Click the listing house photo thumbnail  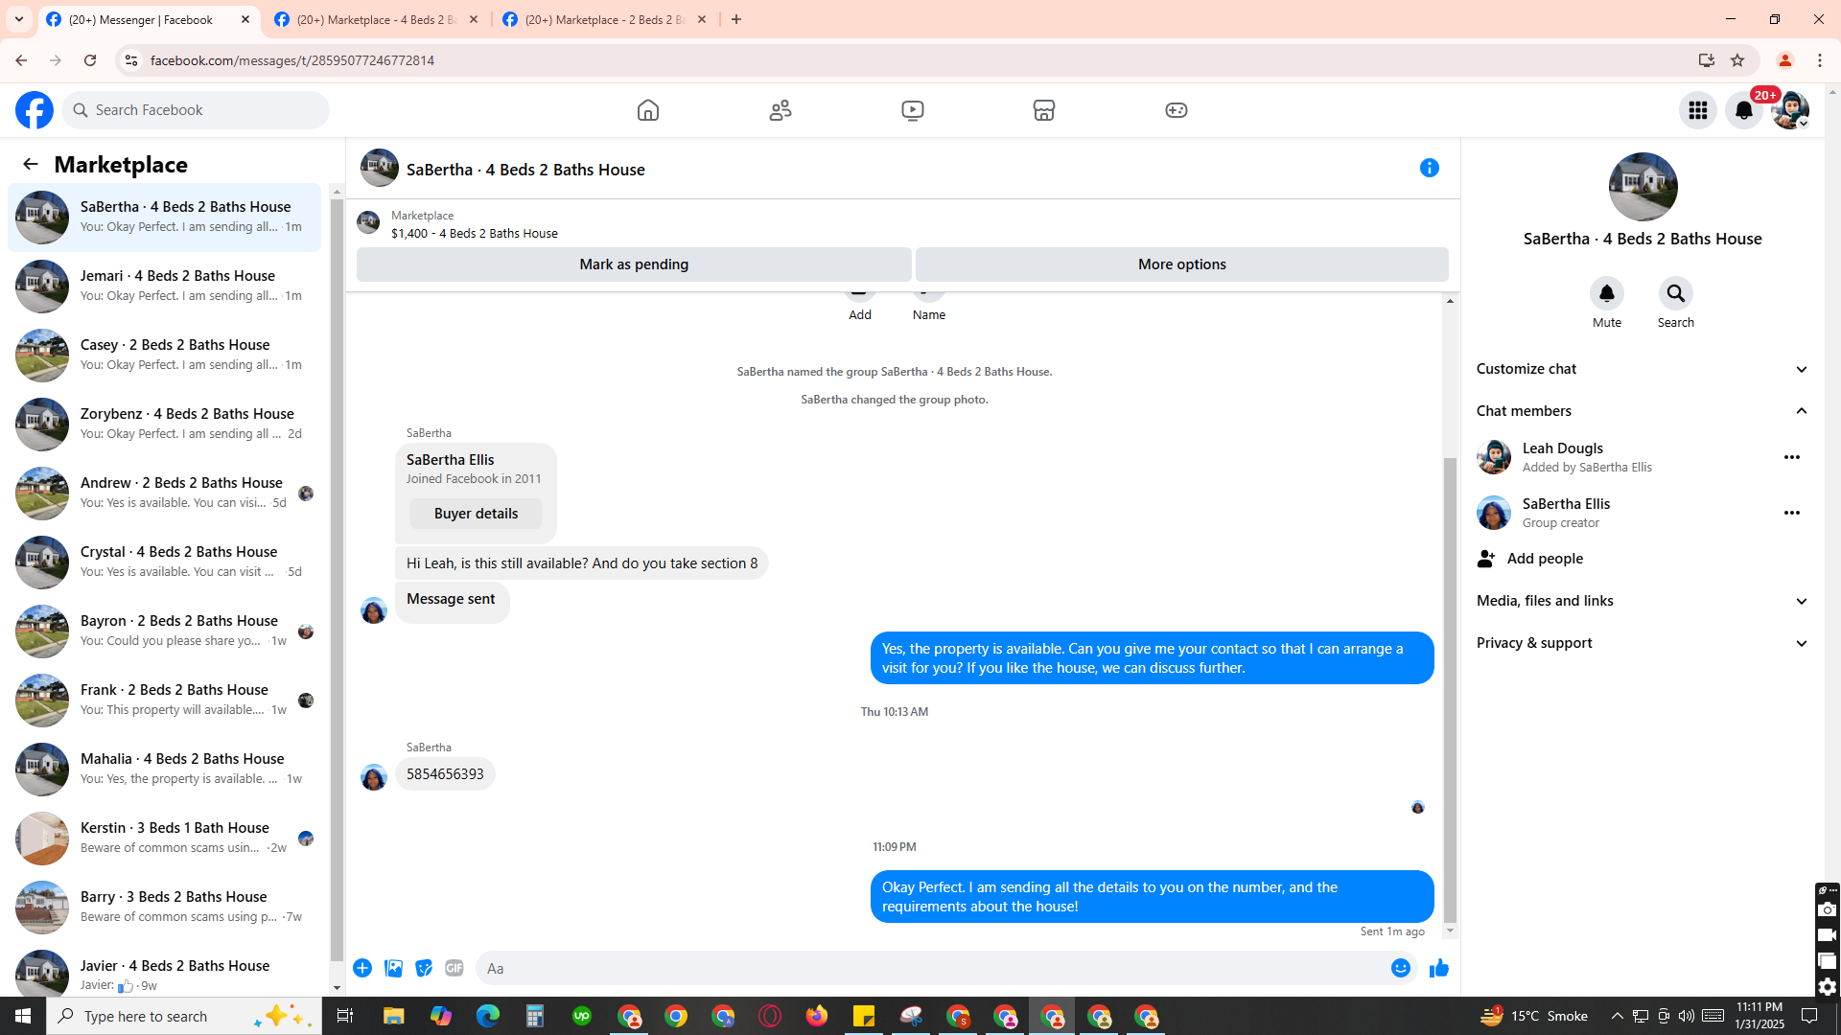[x=368, y=222]
